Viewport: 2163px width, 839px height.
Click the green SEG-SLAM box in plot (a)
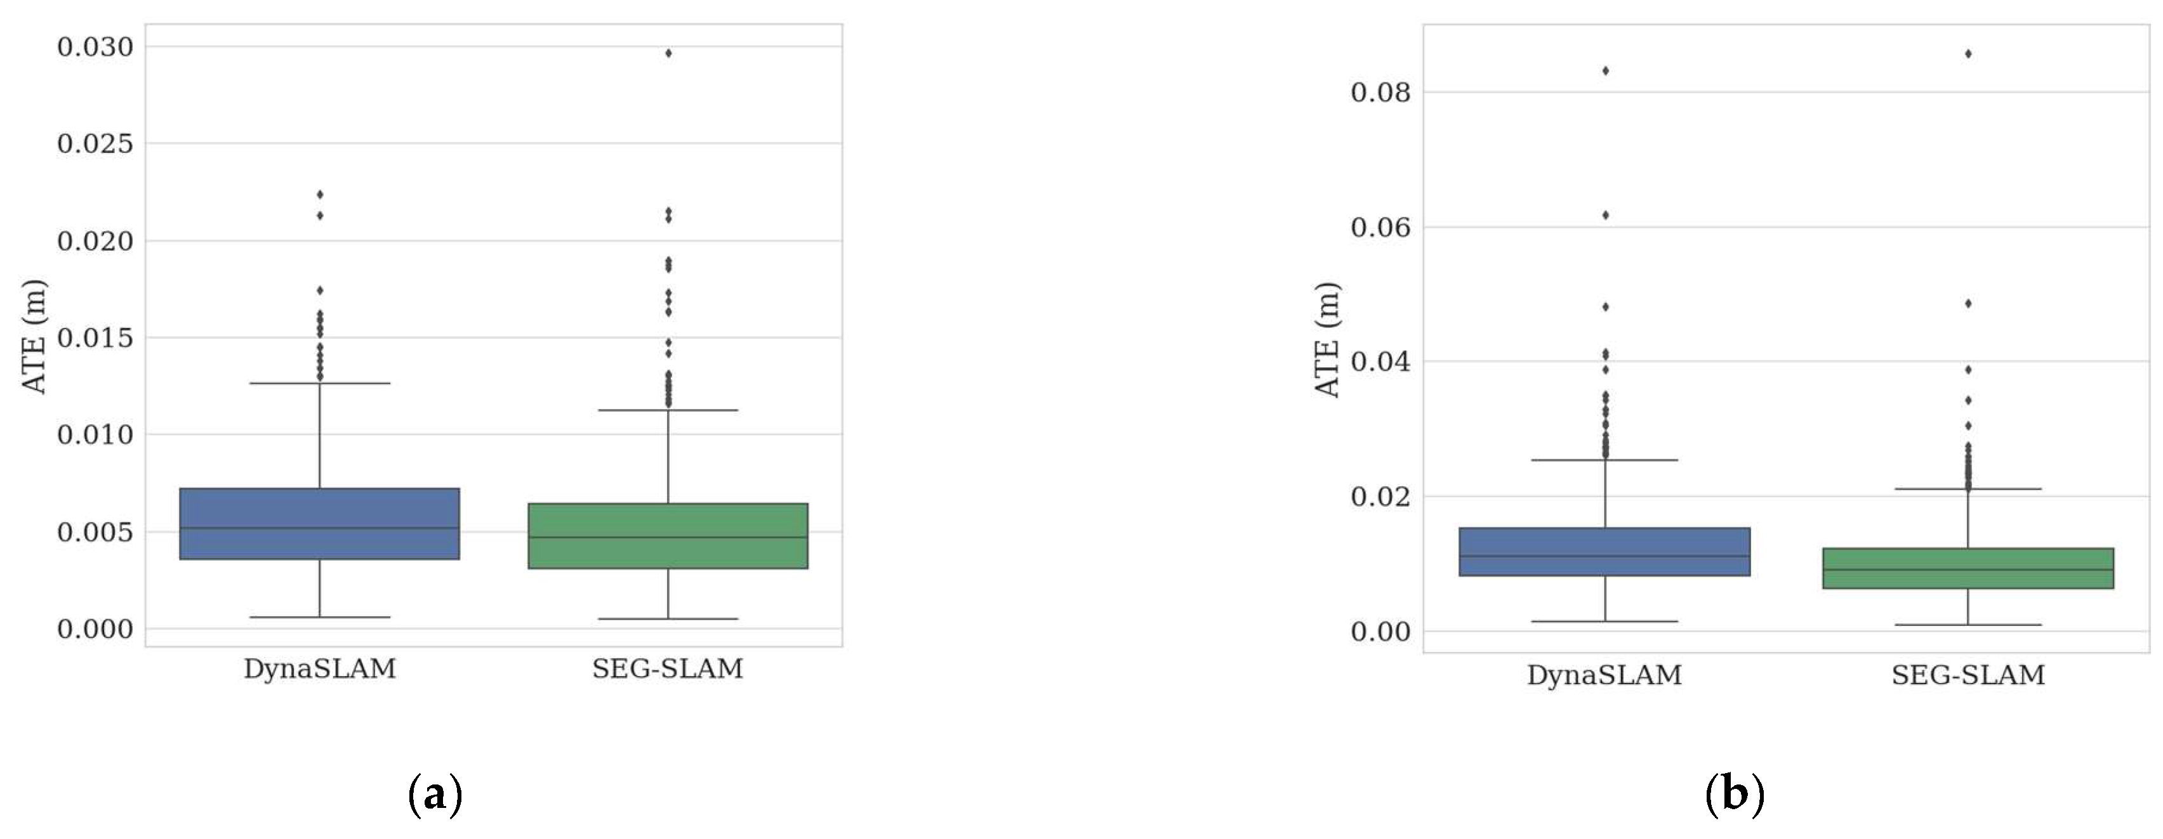[668, 536]
